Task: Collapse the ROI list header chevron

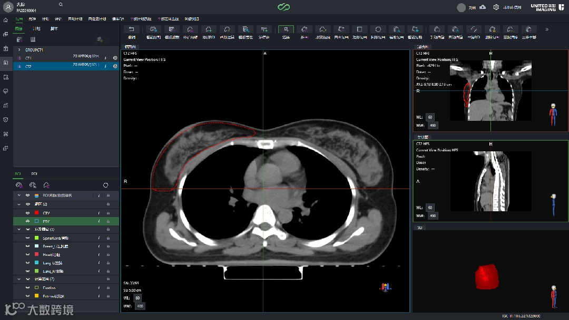Action: point(19,195)
